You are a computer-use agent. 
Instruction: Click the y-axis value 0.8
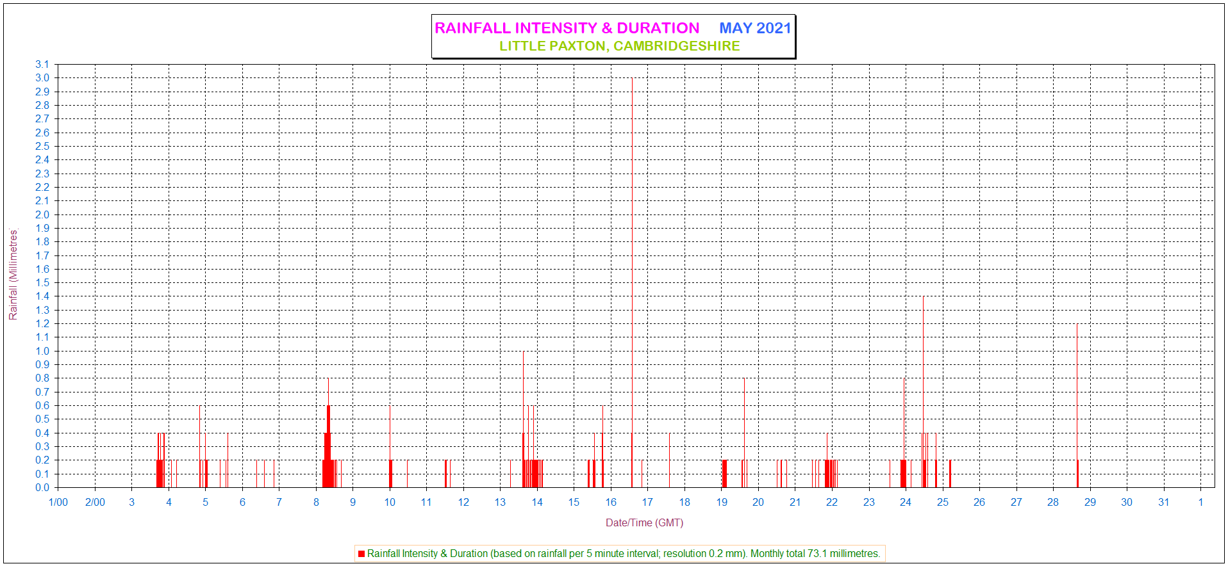tap(42, 378)
